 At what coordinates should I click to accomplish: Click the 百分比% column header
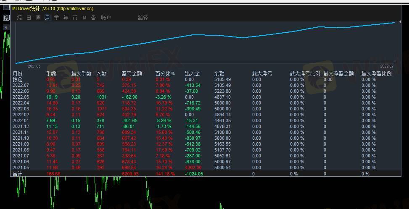click(165, 74)
